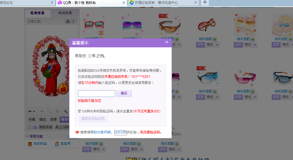This screenshot has height=160, width=293.
Task: Open the dropdown next to the undo arrow
Action: click(x=34, y=111)
